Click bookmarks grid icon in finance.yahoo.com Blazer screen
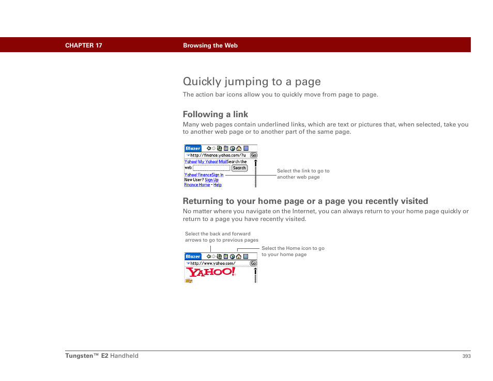Screen dimensions: 493x381 click(x=246, y=148)
